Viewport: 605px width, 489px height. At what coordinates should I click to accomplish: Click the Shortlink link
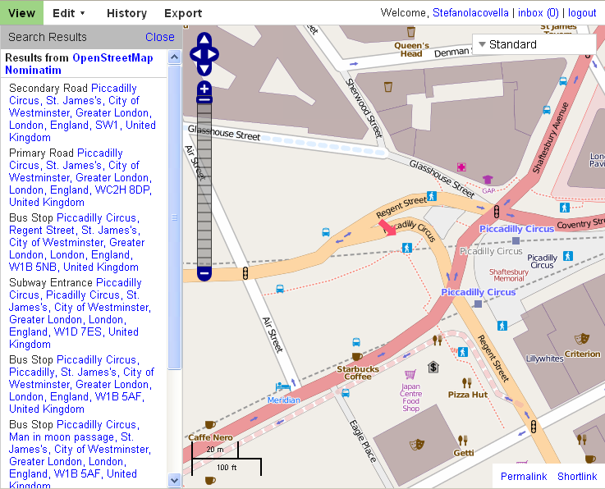coord(577,476)
